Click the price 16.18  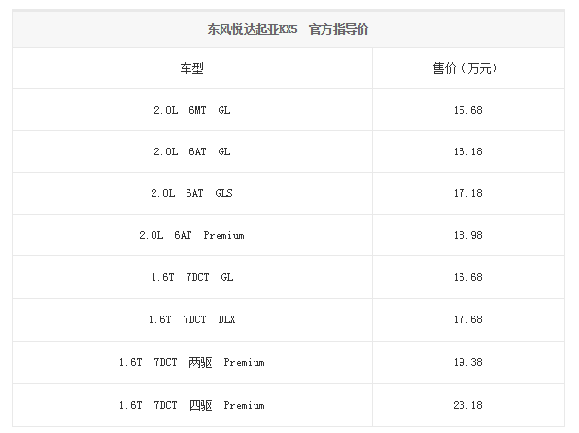pyautogui.click(x=468, y=151)
